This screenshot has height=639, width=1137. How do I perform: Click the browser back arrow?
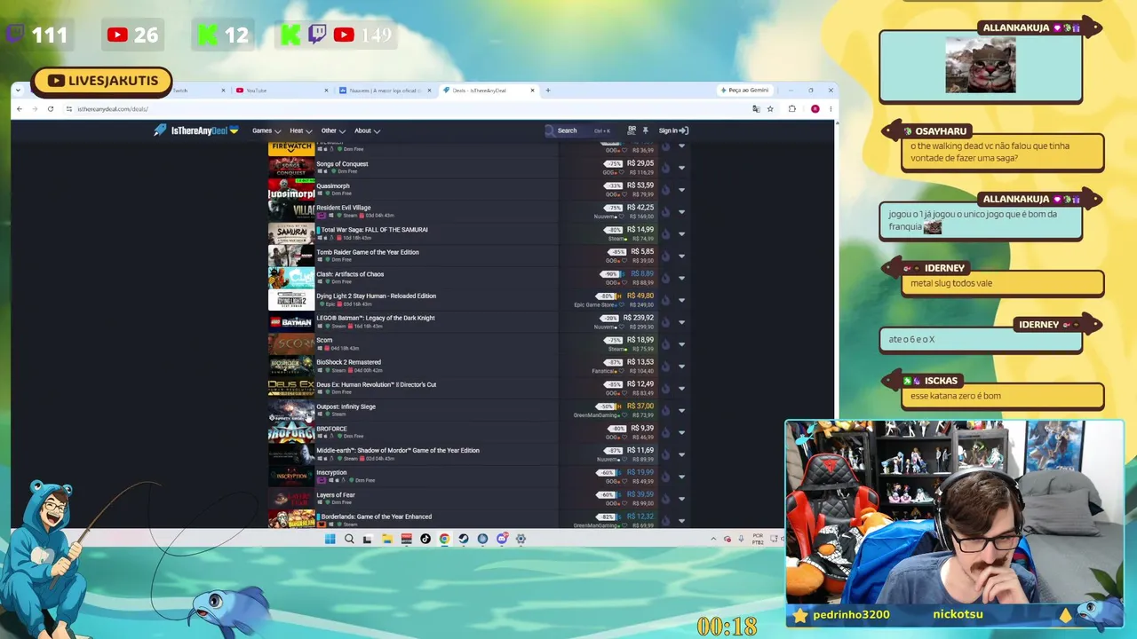tap(20, 109)
